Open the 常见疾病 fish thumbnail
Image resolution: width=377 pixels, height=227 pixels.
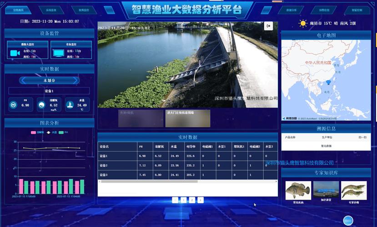tap(298, 191)
